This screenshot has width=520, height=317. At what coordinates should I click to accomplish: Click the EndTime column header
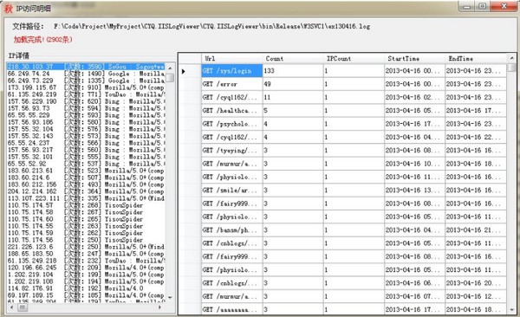click(x=476, y=59)
